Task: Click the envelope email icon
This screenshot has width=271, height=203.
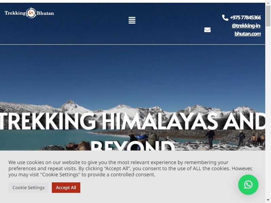Action: coord(207,30)
